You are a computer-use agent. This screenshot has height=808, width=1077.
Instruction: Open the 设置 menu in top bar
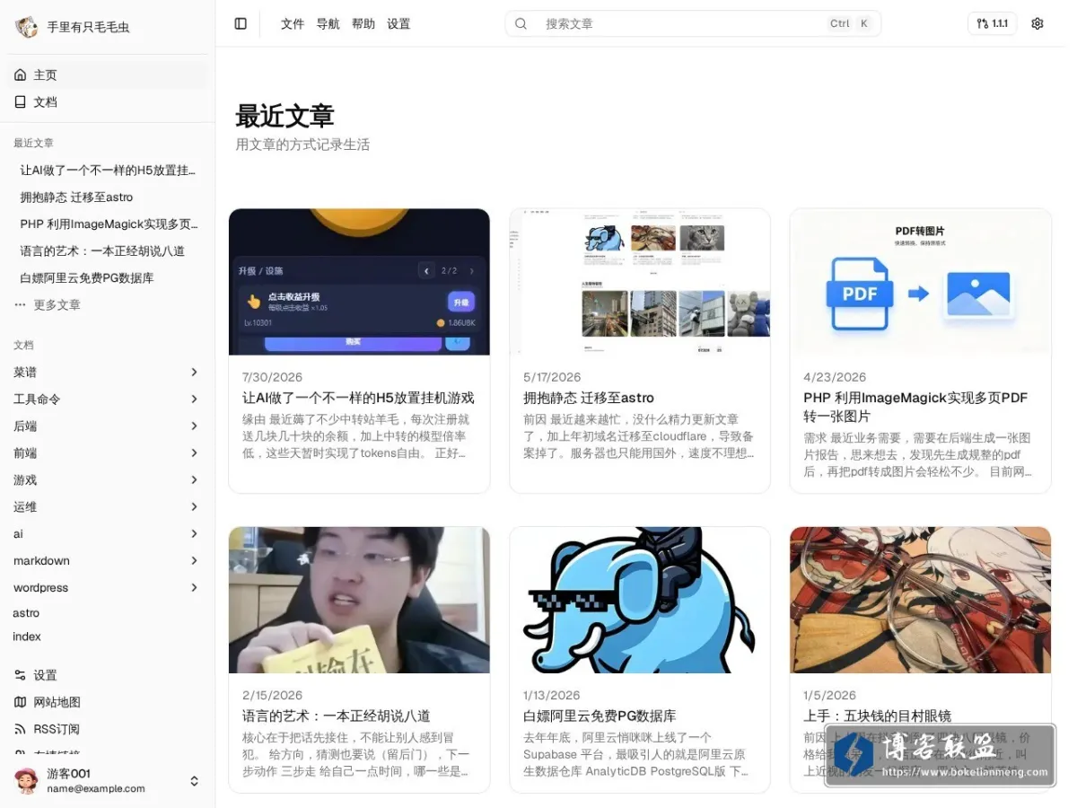click(398, 24)
